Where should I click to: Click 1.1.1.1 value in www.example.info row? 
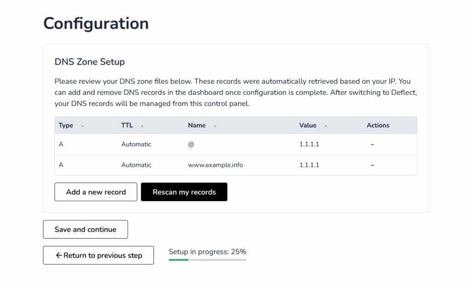[309, 165]
